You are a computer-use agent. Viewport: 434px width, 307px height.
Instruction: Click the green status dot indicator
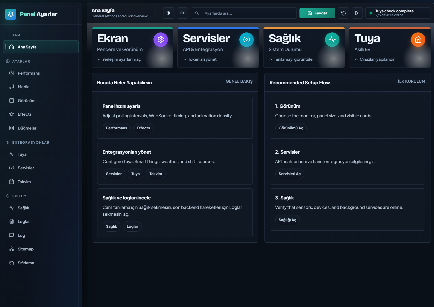coord(371,13)
